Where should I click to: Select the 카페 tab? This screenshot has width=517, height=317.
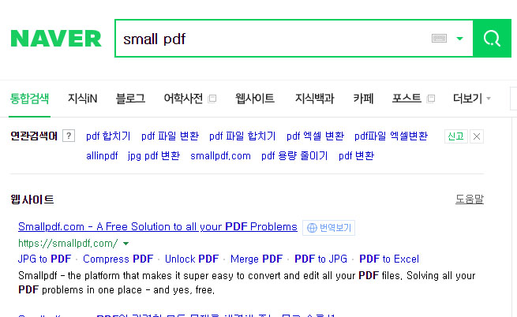coord(363,99)
